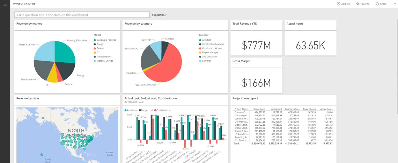The image size is (398, 163).
Task: Open the Actual hours 63.65K card
Action: tap(310, 38)
